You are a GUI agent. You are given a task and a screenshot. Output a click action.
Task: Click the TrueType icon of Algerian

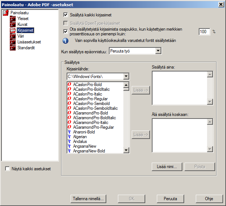tap(69, 137)
